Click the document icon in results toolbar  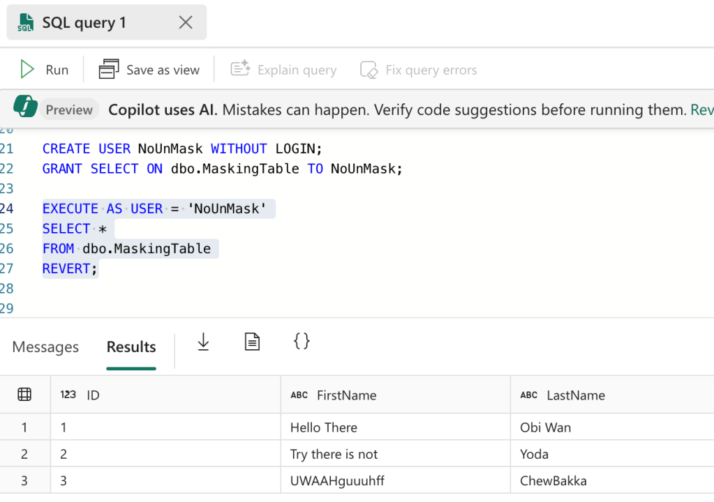(252, 342)
